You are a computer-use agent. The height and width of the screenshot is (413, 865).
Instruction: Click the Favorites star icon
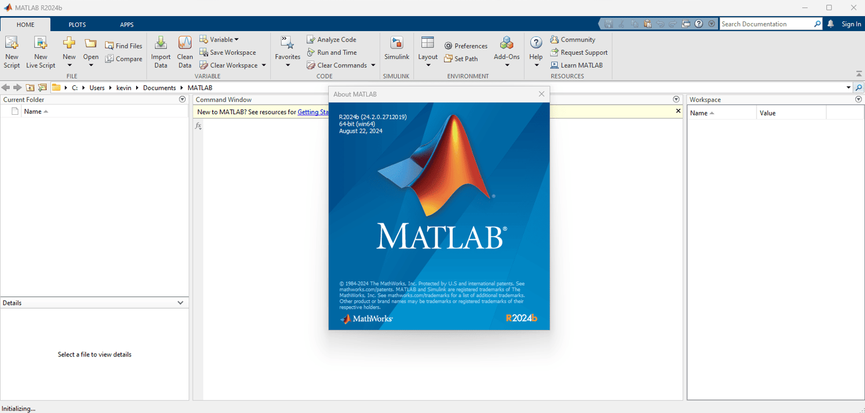(x=287, y=43)
